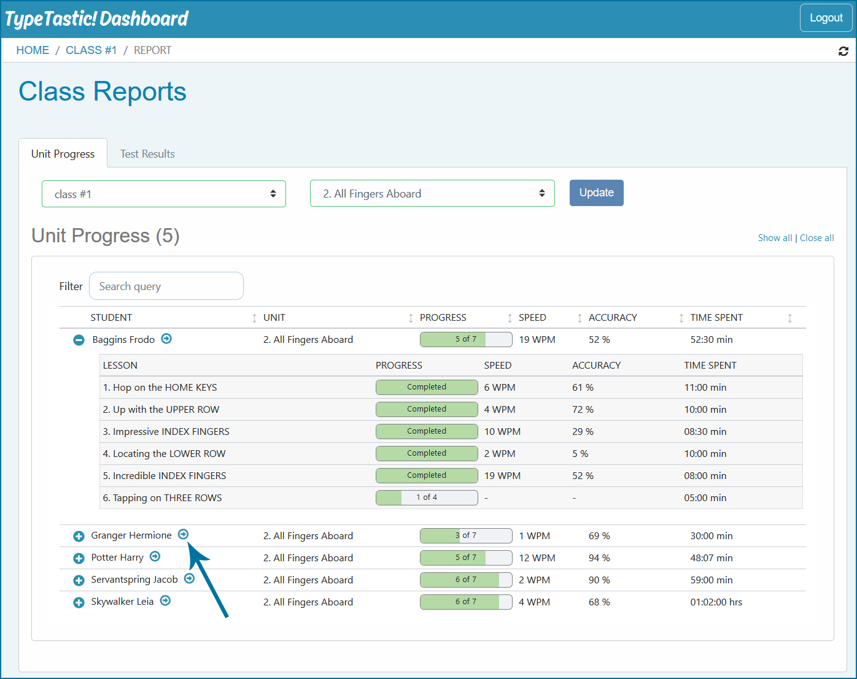Expand Granger Hermione's row
Screen dimensions: 857x679
point(79,536)
